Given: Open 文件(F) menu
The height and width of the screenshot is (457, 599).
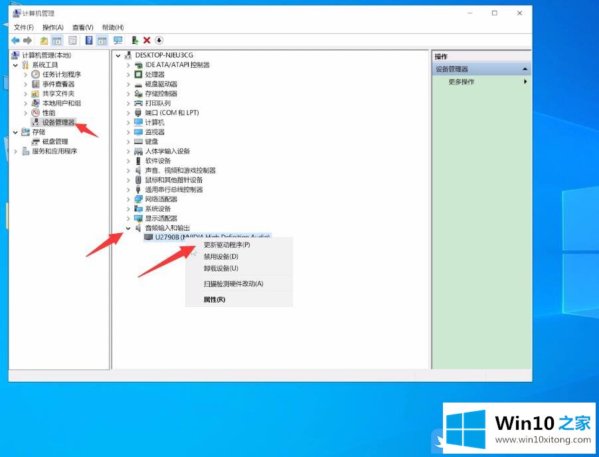Looking at the screenshot, I should pos(24,27).
